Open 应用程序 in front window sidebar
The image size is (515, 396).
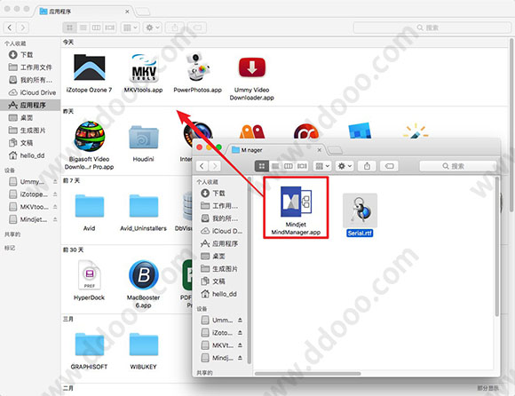tap(219, 243)
